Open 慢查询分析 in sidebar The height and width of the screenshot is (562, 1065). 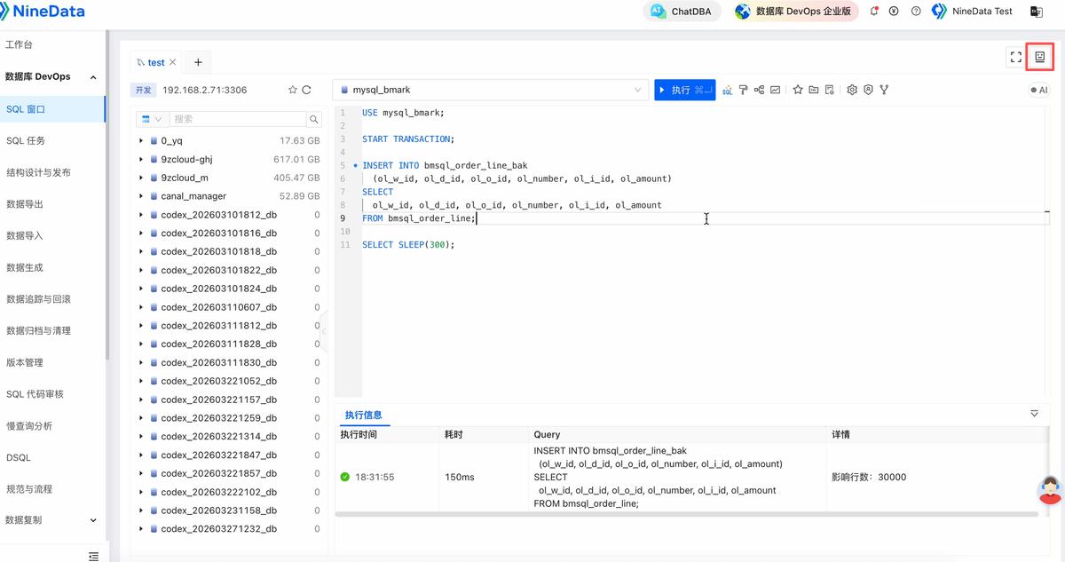pos(29,426)
